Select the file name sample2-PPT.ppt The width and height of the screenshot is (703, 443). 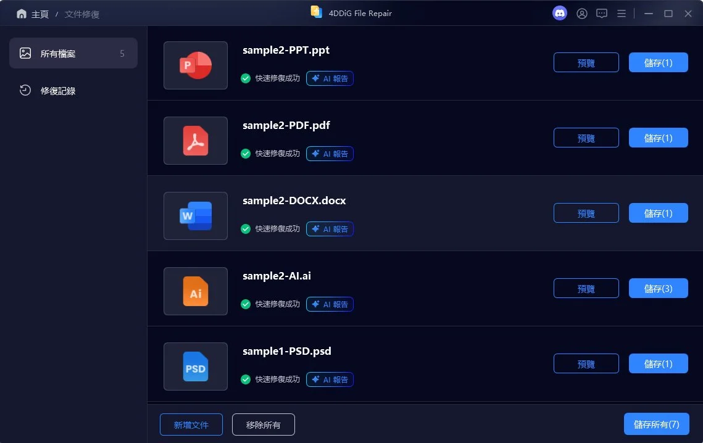tap(286, 50)
